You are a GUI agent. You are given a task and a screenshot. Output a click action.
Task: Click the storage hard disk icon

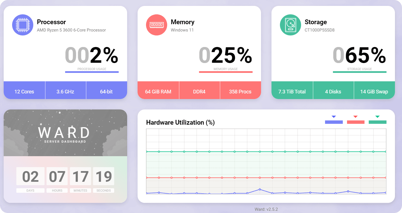pos(290,25)
